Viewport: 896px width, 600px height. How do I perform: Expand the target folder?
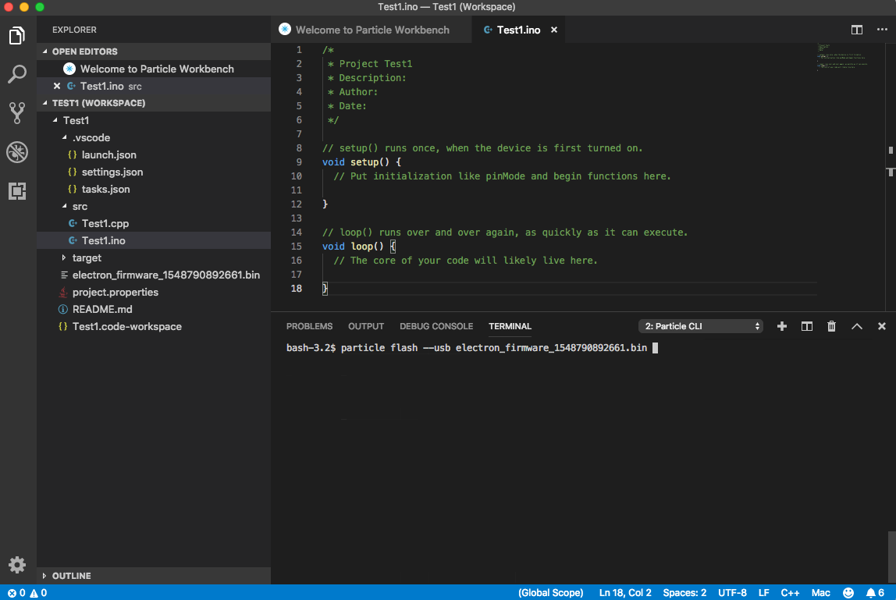point(154,257)
